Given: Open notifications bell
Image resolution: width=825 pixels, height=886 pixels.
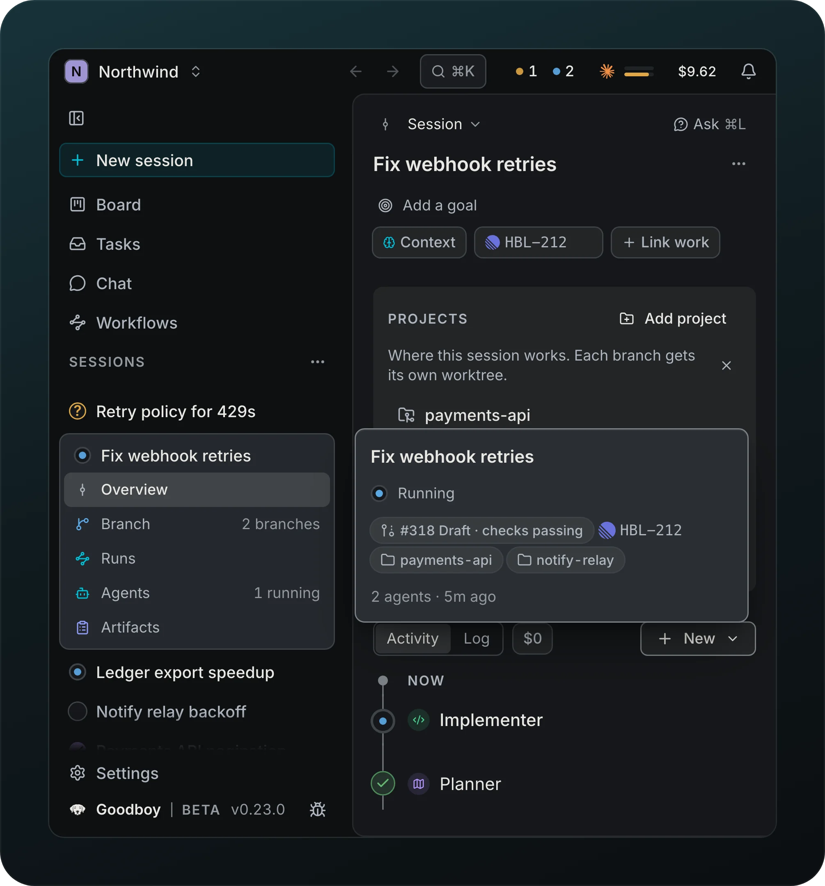Looking at the screenshot, I should 748,71.
